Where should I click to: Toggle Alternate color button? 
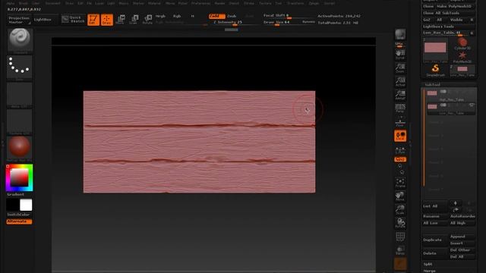coord(19,221)
